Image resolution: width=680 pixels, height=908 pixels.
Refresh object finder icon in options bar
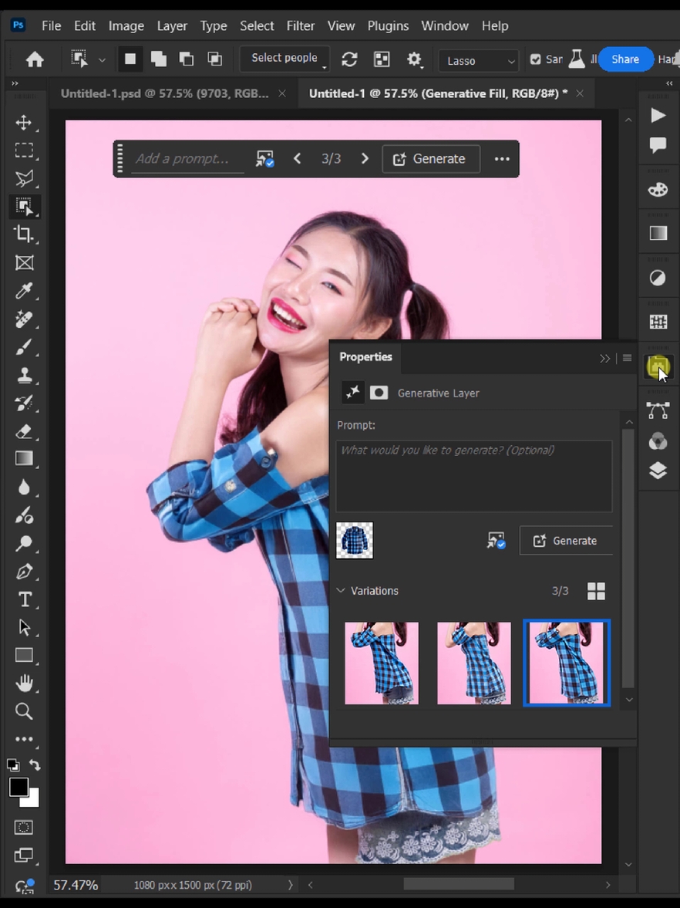349,59
